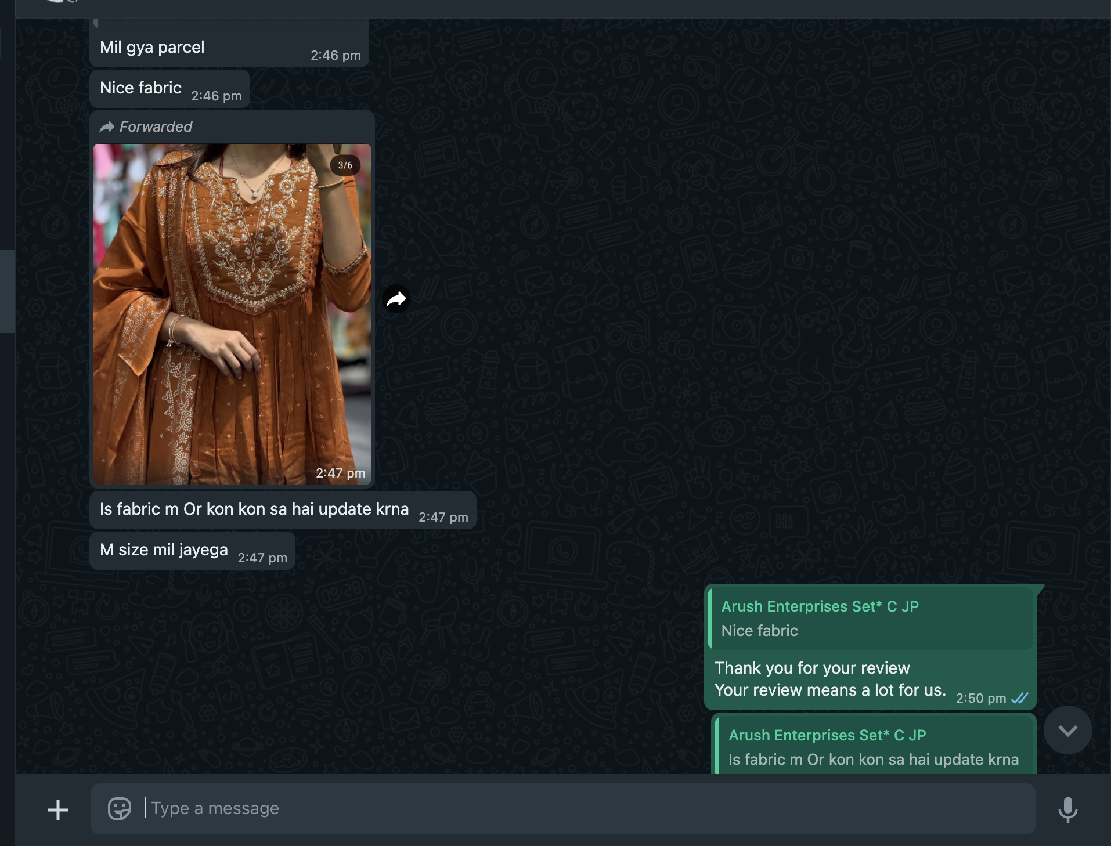This screenshot has width=1111, height=846.
Task: Click sender name in the Nice fabric quote
Action: 820,606
